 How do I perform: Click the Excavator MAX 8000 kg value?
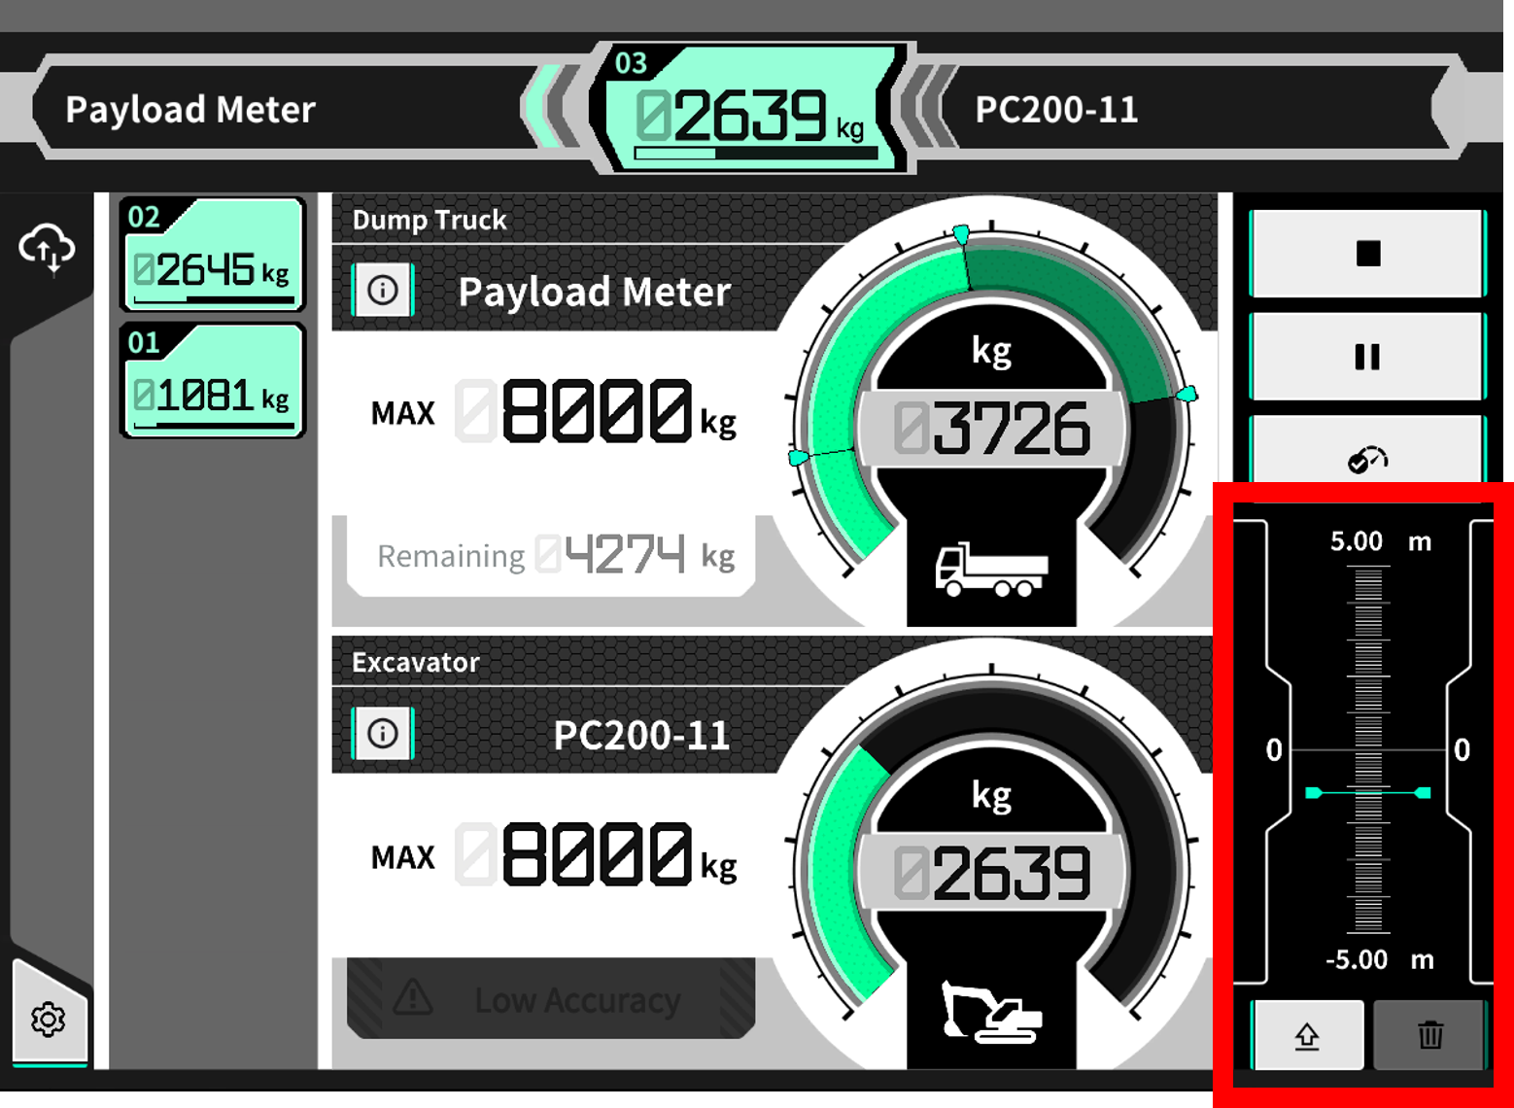click(x=596, y=855)
